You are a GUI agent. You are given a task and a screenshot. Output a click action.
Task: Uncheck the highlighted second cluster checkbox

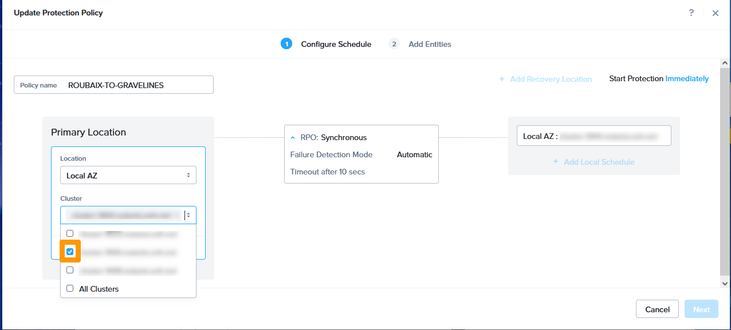point(70,252)
